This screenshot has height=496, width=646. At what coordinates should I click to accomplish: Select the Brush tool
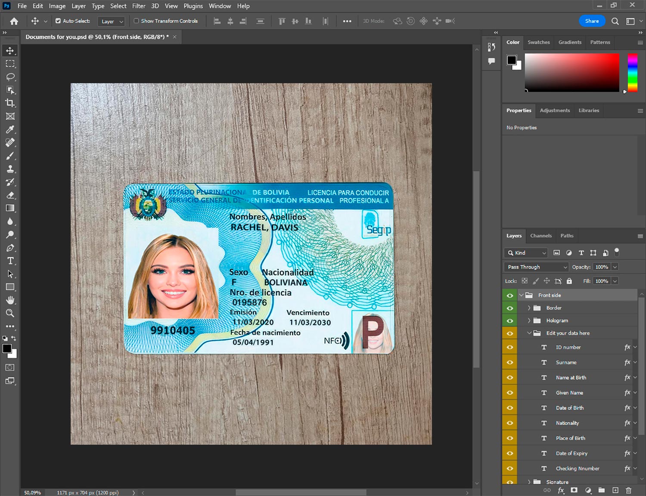click(10, 156)
